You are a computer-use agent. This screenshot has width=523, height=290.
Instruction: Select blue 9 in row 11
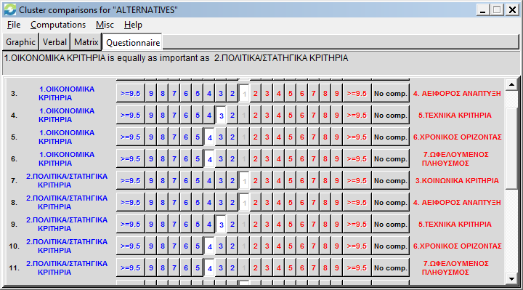(151, 268)
